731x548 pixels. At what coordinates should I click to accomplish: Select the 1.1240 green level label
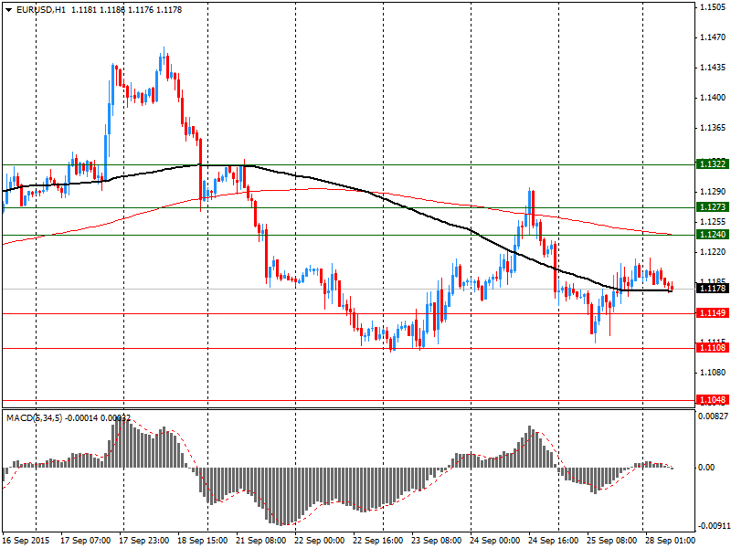[713, 235]
